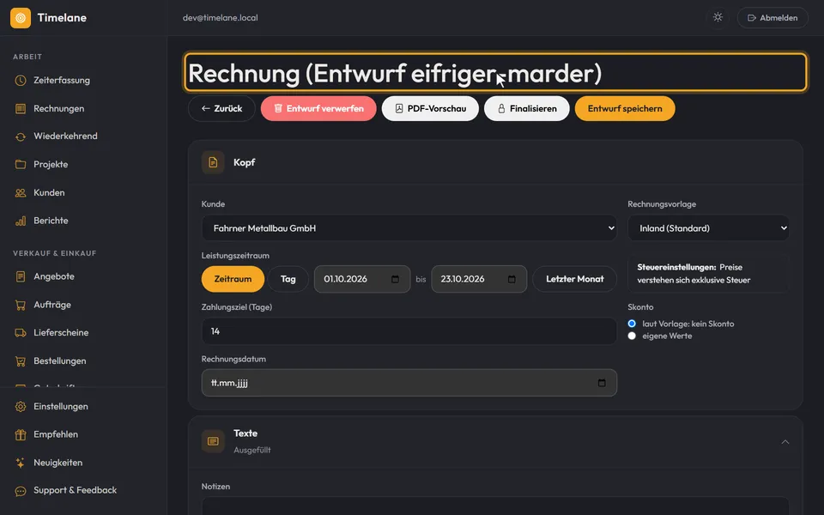Click the Zahlungsziel (Tage) input field
Screen dimensions: 824x515
409,331
